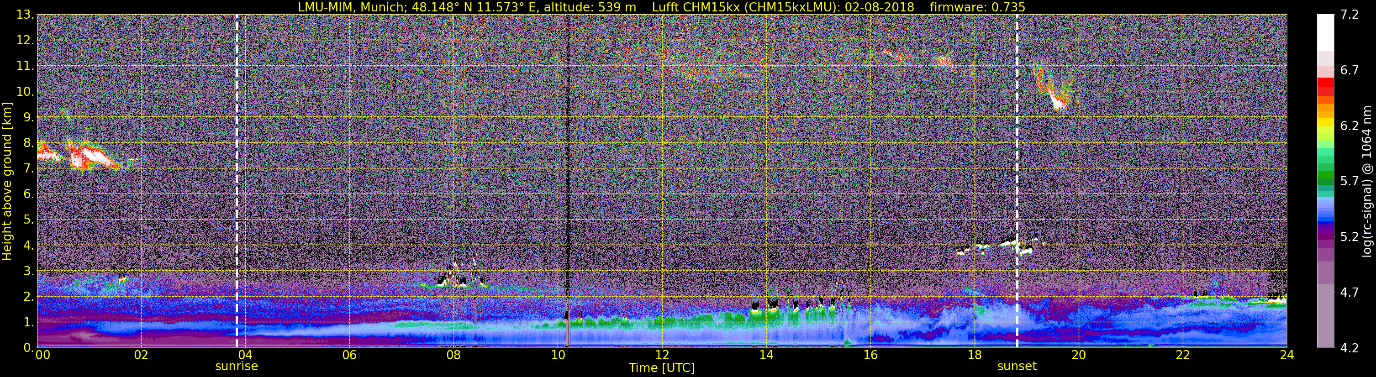Click the height axis tick label 13
This screenshot has height=377, width=1376.
click(x=25, y=15)
